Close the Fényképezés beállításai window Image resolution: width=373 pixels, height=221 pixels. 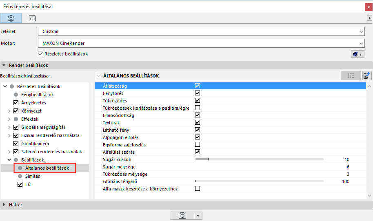click(x=369, y=7)
